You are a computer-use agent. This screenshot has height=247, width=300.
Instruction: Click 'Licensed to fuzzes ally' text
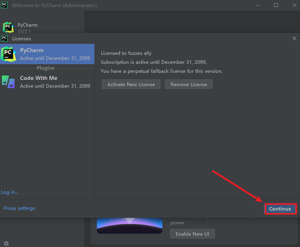coord(126,53)
